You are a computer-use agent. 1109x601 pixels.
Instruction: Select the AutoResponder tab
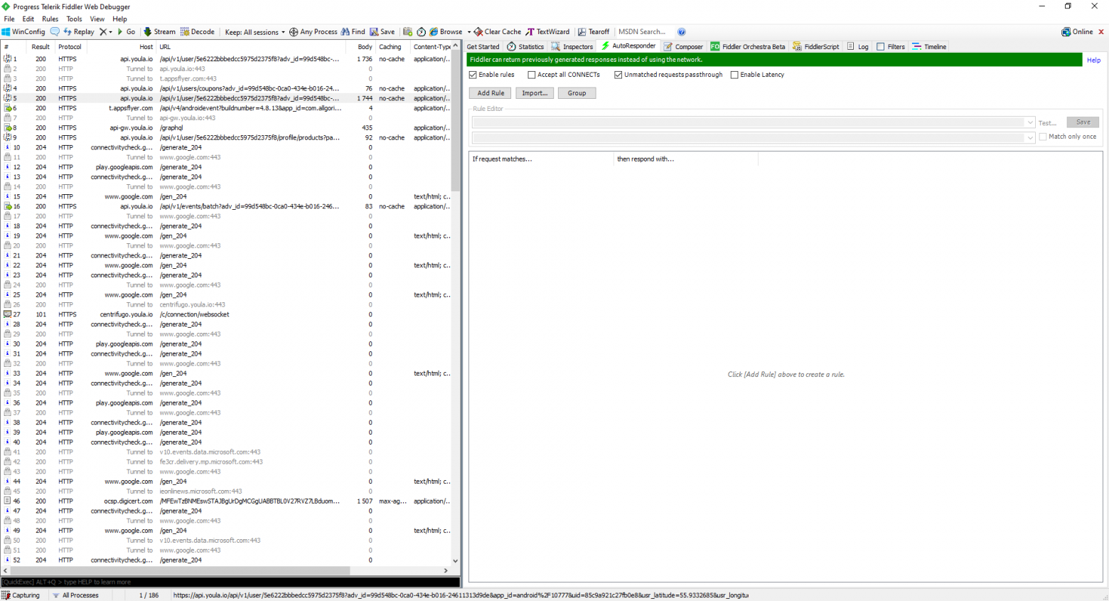click(x=628, y=46)
